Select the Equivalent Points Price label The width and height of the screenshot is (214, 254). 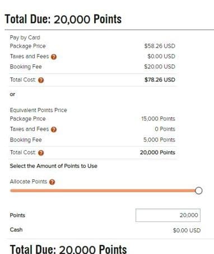[38, 110]
